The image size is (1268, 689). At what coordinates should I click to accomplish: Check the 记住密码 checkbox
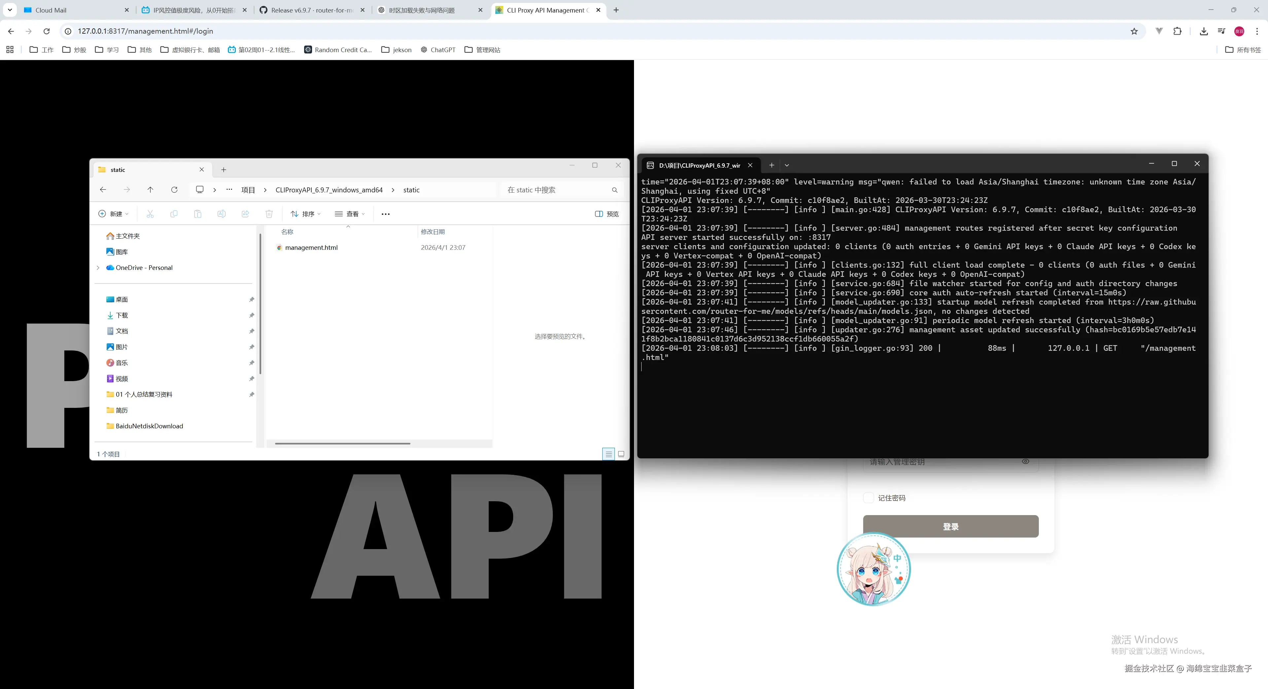869,498
